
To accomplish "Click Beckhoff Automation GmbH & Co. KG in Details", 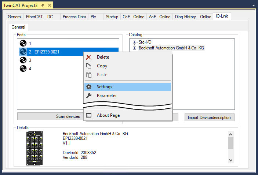I will point(95,134).
